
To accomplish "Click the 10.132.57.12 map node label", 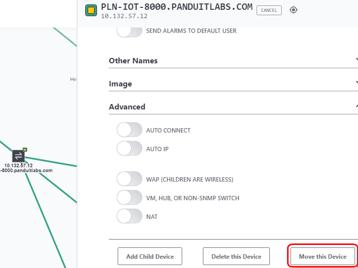I will pos(18,165).
